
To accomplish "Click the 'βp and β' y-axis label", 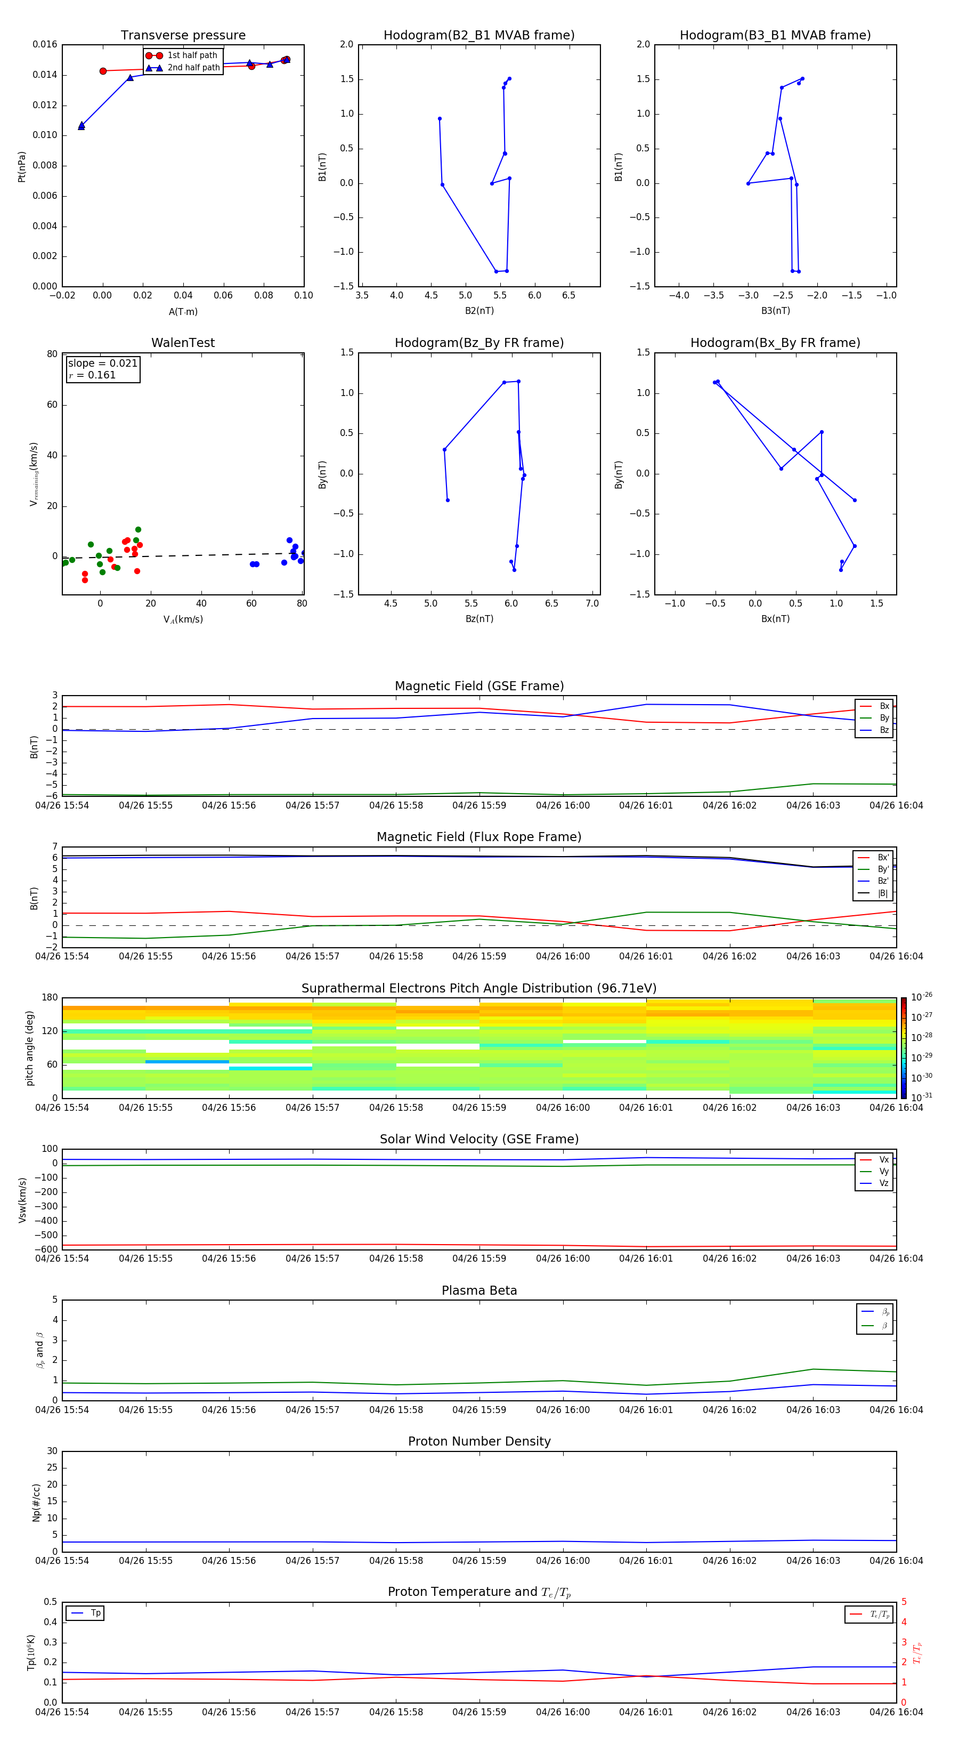I will tap(39, 1351).
